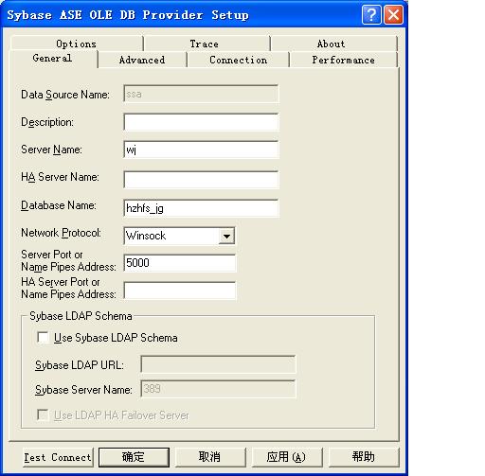Go to the Performance tab

[343, 60]
